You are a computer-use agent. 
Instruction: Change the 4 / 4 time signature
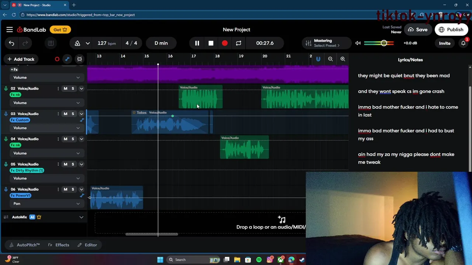(x=131, y=43)
